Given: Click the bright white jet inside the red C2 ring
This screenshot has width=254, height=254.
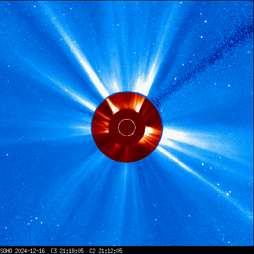Looking at the screenshot, I should 113,106.
